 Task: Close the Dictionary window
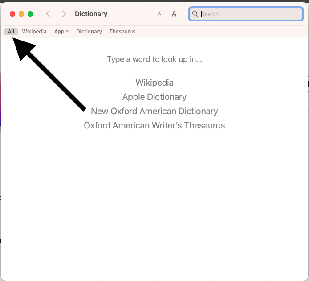(12, 14)
